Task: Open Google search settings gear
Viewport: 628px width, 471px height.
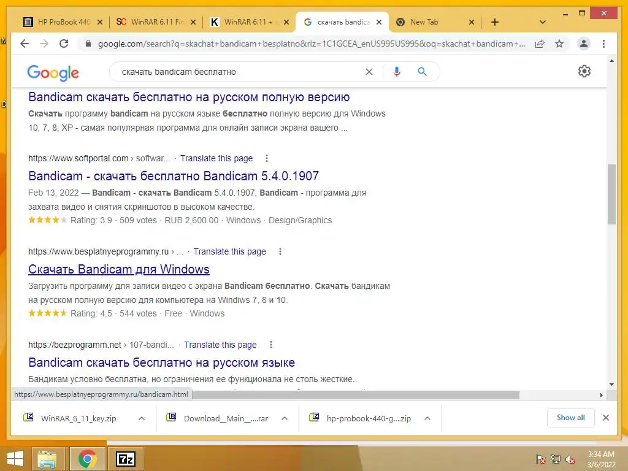Action: (584, 71)
